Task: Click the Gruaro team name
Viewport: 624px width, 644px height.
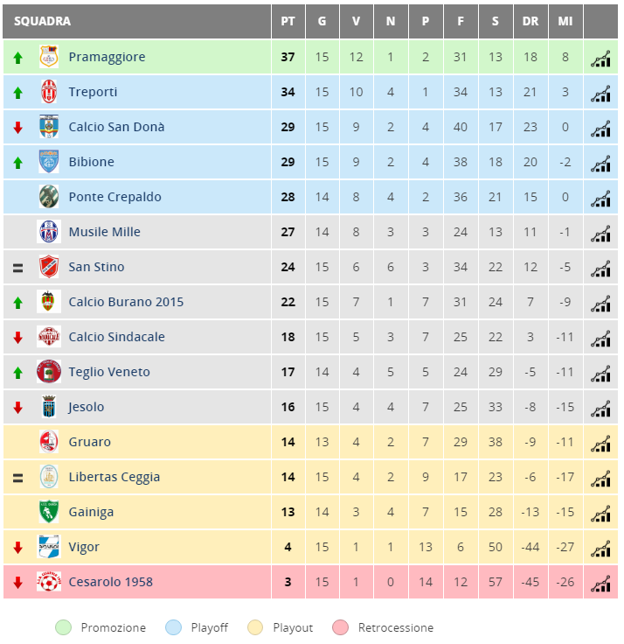Action: 89,442
